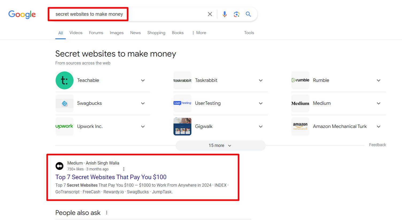Click the Google logo
402x220 pixels.
22,14
